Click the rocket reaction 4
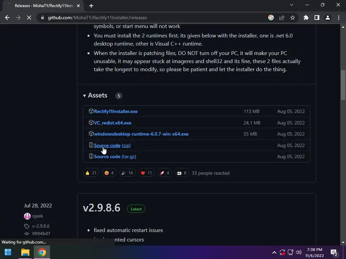346x259 pixels. (x=165, y=173)
